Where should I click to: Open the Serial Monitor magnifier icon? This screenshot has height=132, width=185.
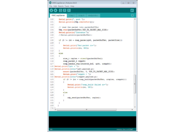point(132,10)
